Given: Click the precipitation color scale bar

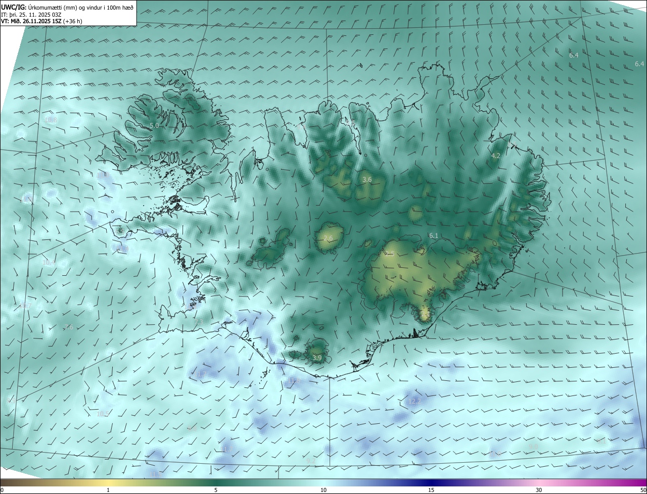Looking at the screenshot, I should 323,483.
